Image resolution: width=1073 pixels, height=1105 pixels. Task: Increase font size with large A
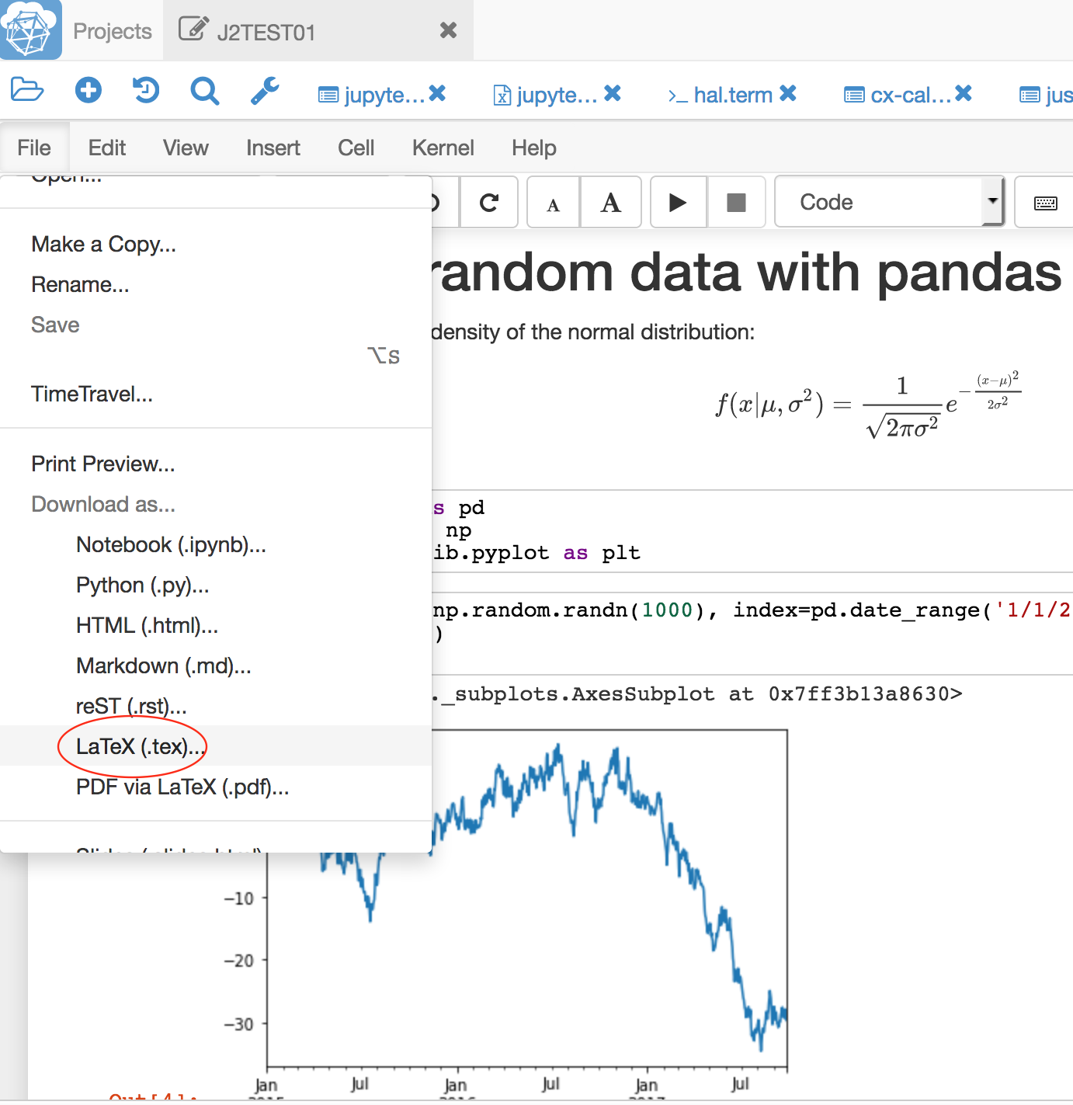[611, 203]
